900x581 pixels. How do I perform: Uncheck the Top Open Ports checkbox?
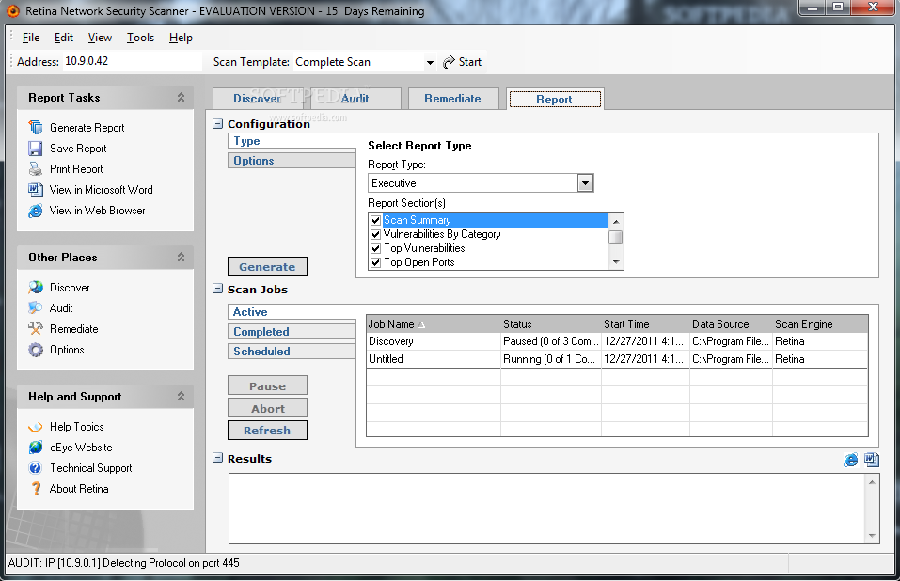click(x=376, y=262)
